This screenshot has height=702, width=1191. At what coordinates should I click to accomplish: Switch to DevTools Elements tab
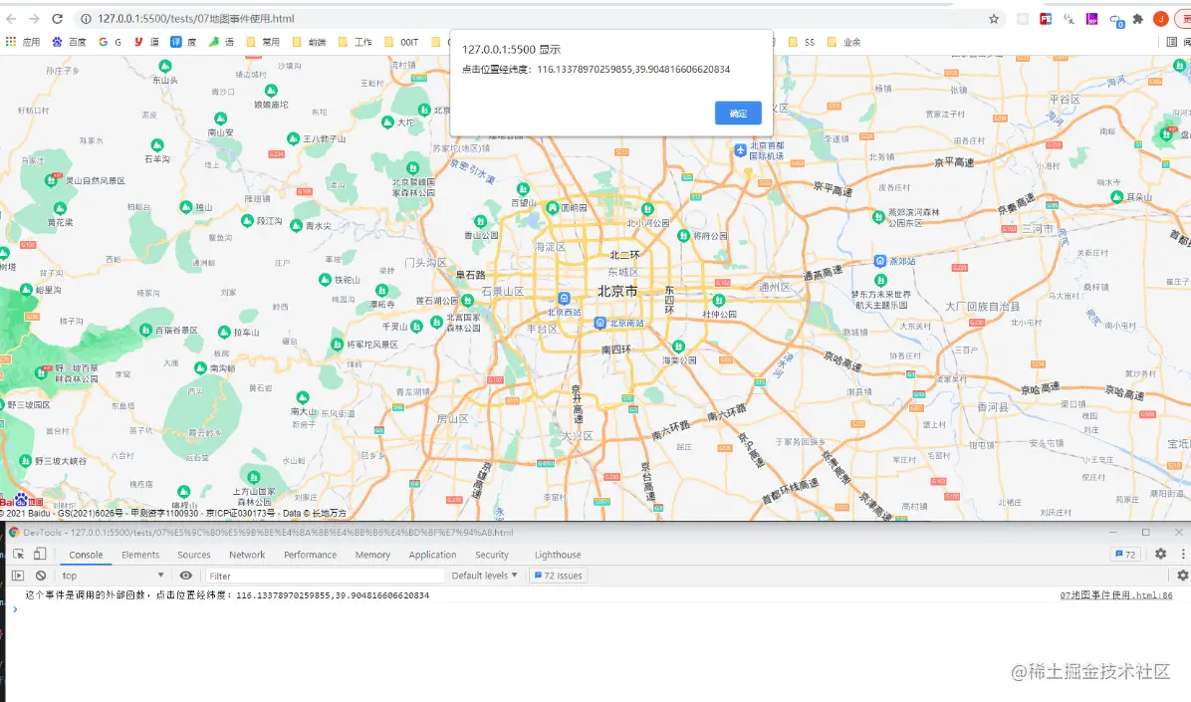click(140, 555)
